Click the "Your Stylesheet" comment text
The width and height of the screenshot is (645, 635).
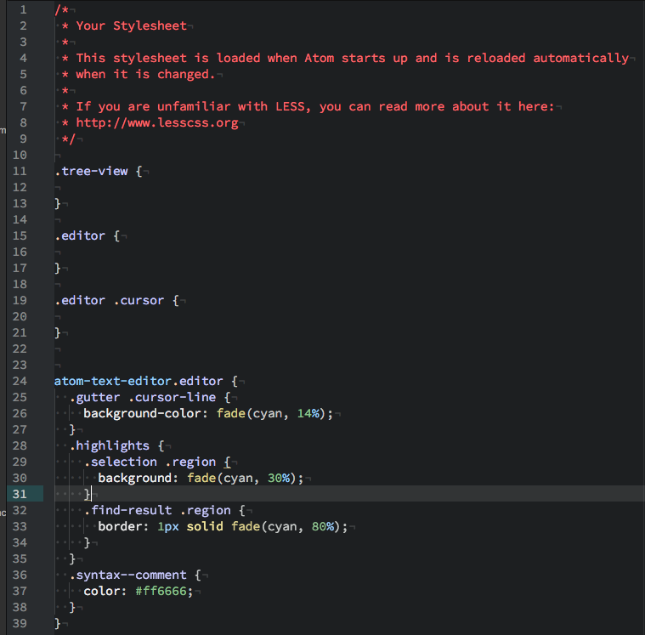131,26
